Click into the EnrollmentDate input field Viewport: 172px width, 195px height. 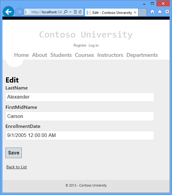(80, 135)
